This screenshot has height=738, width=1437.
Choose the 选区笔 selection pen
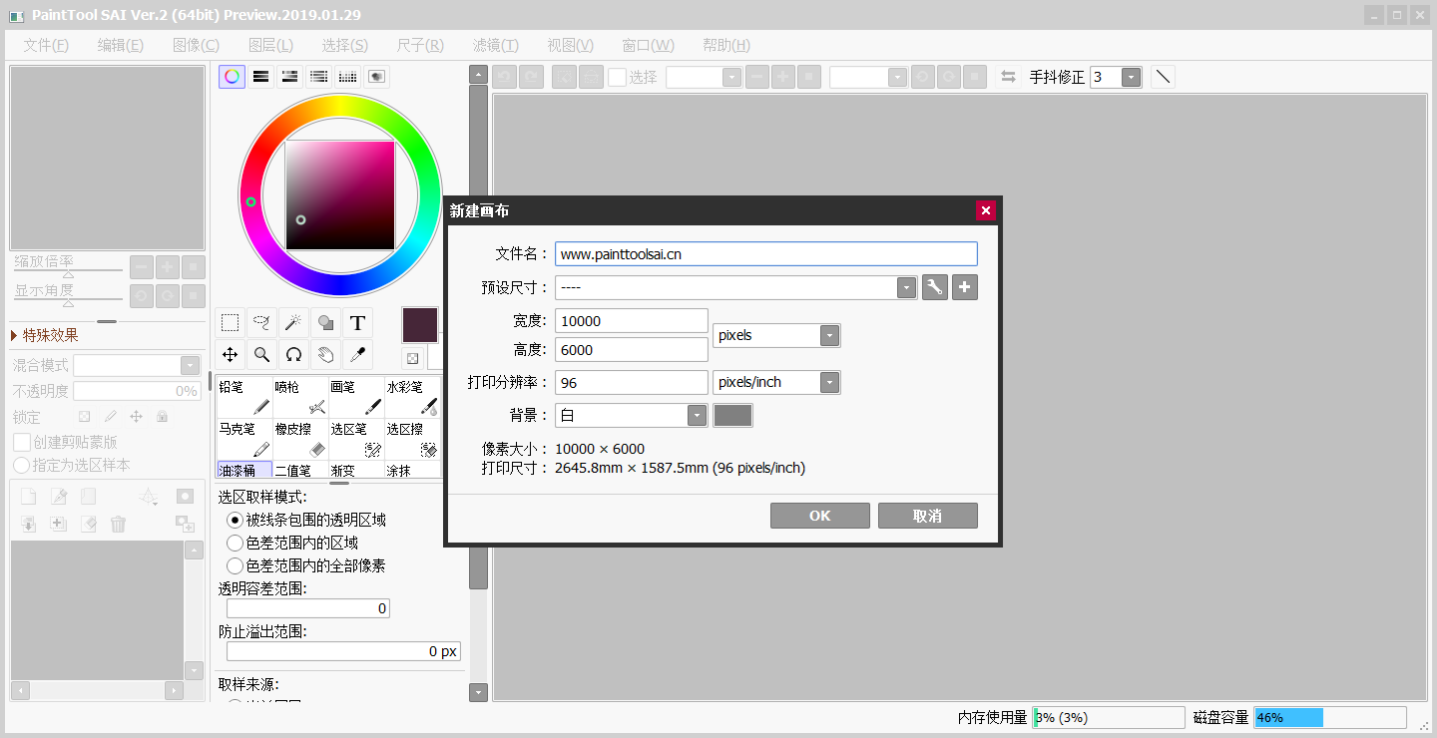point(356,439)
